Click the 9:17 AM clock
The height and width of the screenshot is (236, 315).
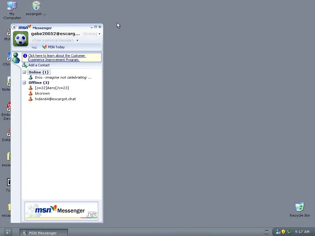point(302,232)
